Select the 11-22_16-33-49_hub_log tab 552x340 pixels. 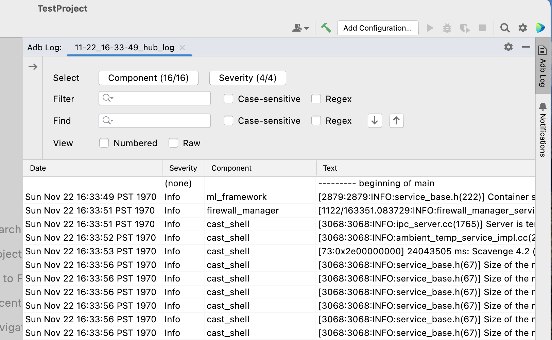(x=125, y=48)
